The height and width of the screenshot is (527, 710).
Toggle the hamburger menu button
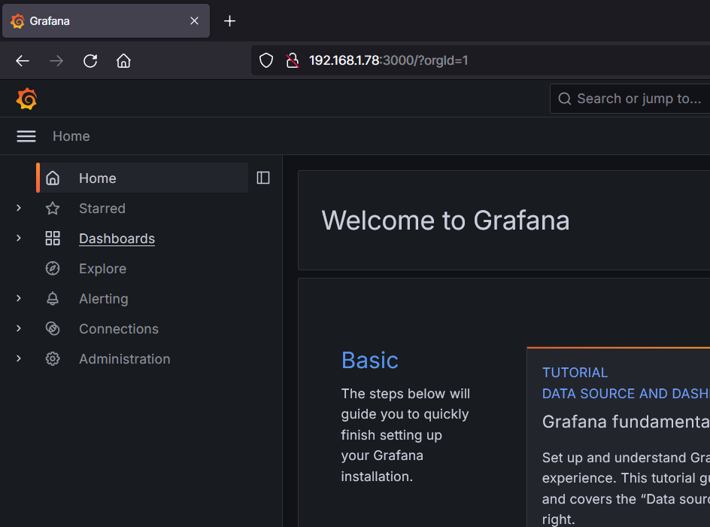pos(26,136)
